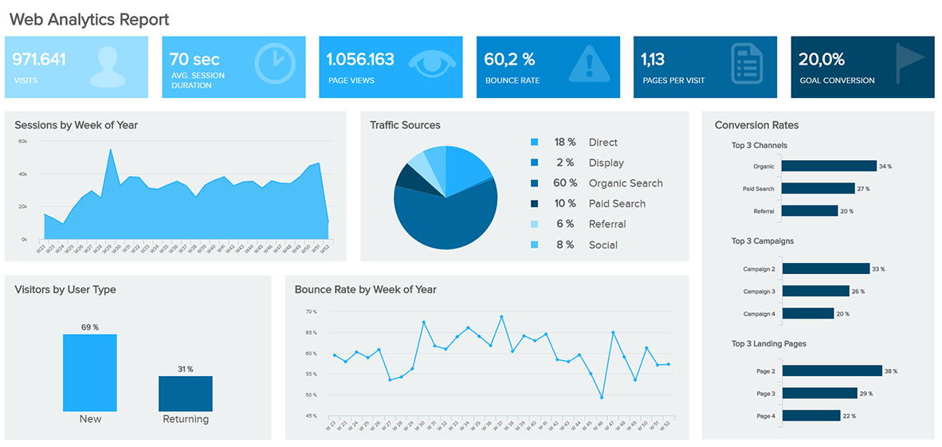Click the clock icon on Avg. Session Duration
The height and width of the screenshot is (447, 942).
click(x=273, y=64)
